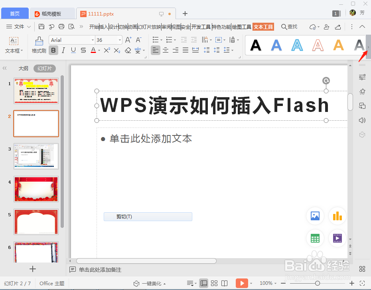Screen dimensions: 371x290
Task: Insert video using film icon
Action: coord(337,238)
